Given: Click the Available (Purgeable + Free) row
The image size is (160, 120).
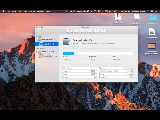Looking at the screenshot, I should [x=116, y=71].
